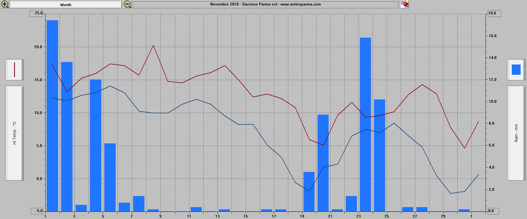Open the Rain - mm sensor selector
The image size is (527, 219).
pos(516,133)
